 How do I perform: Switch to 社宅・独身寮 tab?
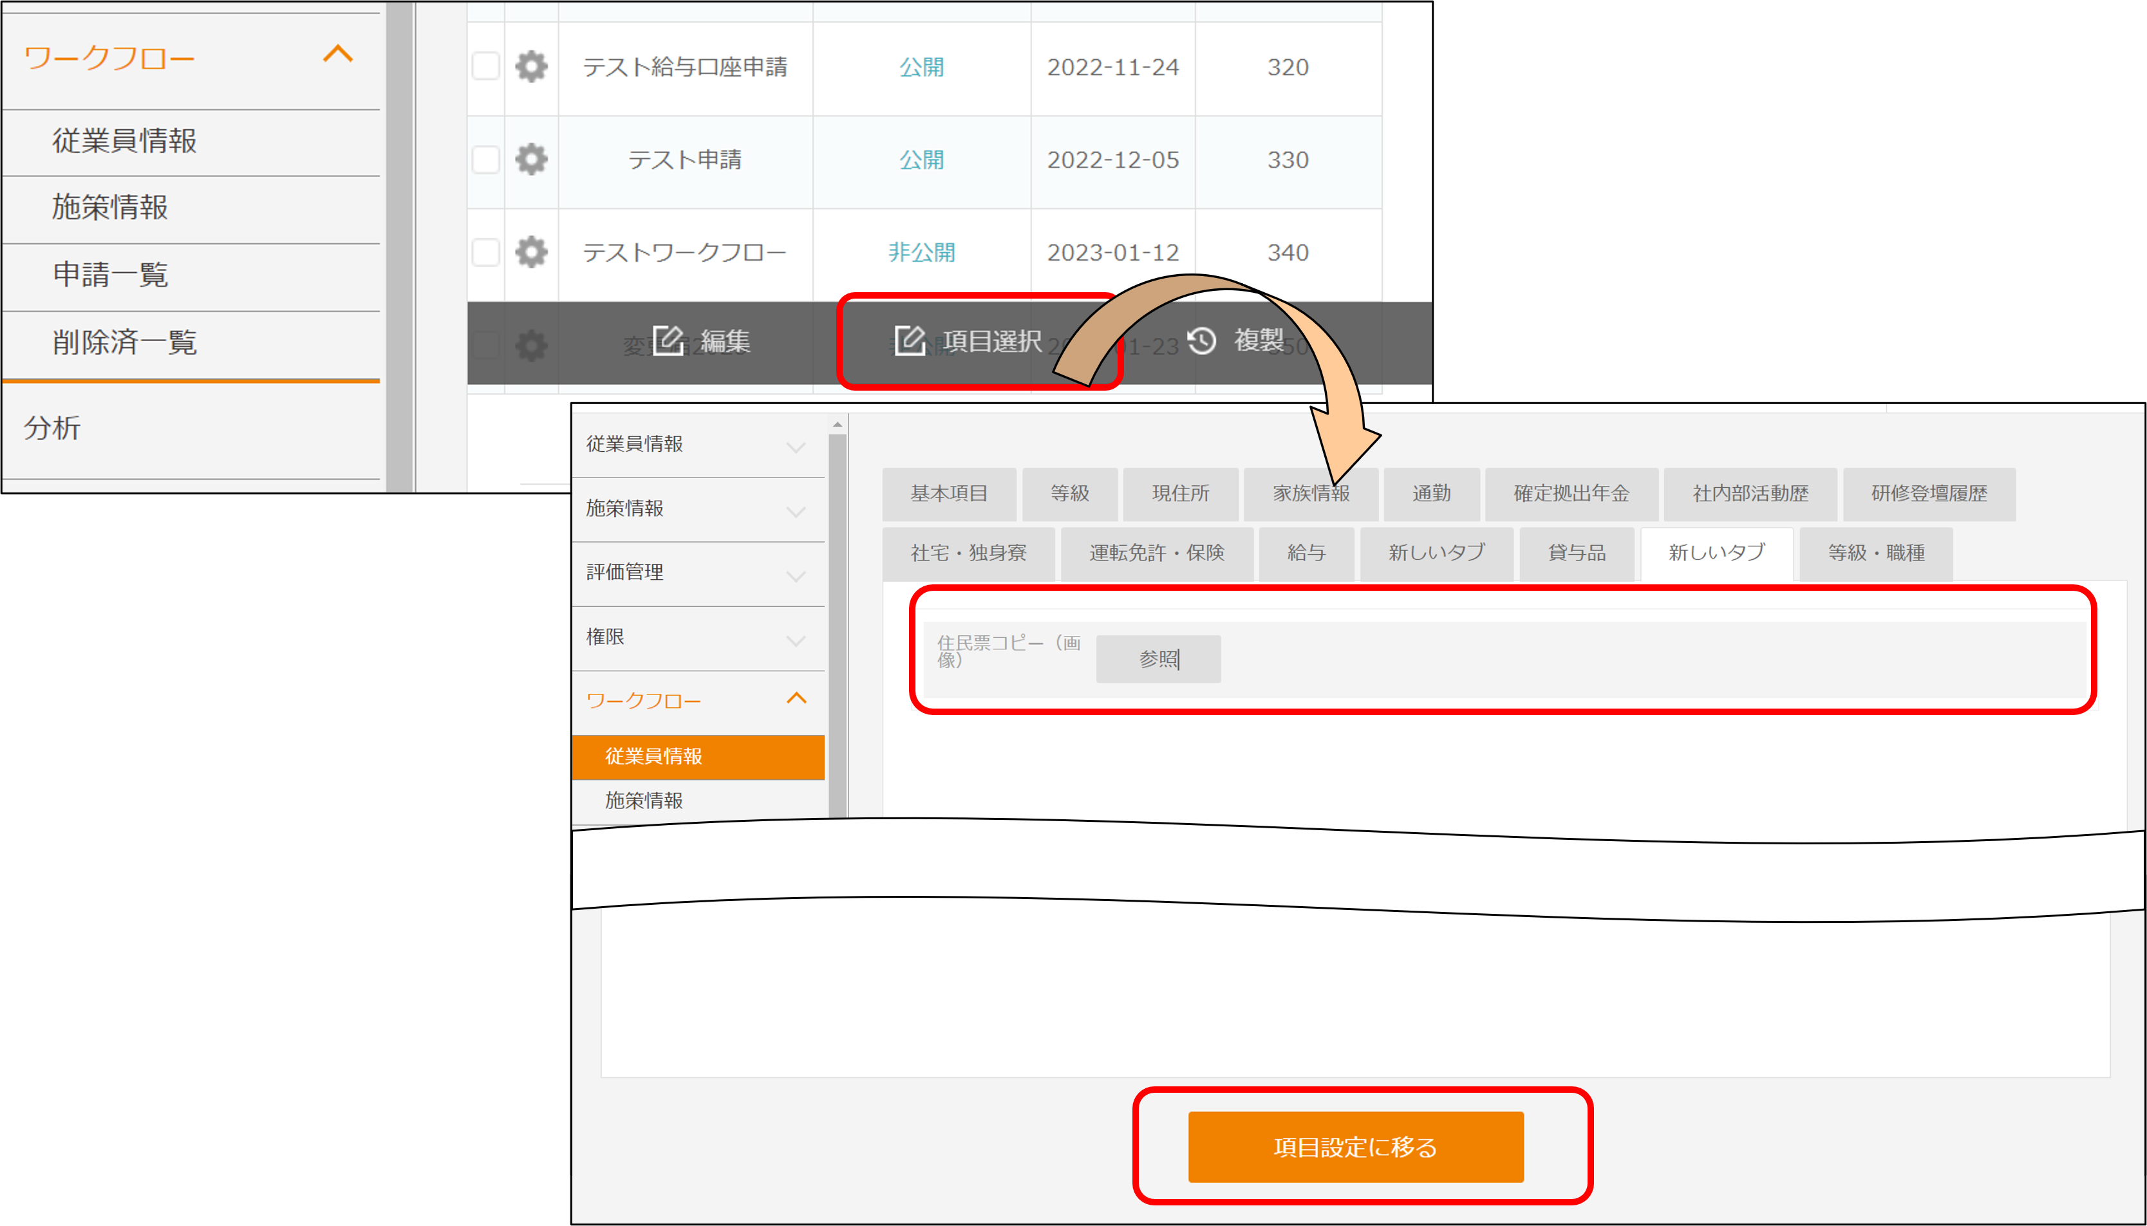click(969, 553)
